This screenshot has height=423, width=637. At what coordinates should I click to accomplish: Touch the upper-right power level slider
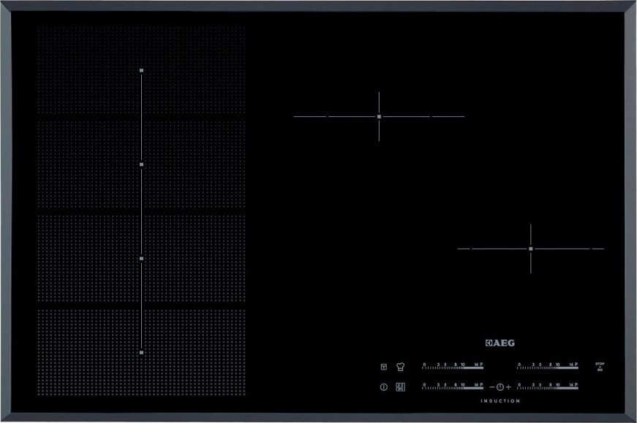pyautogui.click(x=548, y=367)
